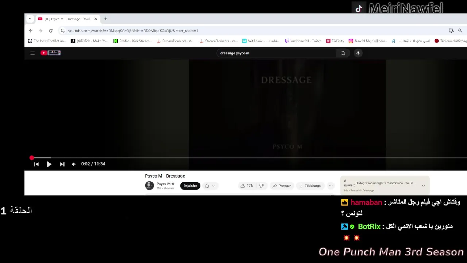This screenshot has height=263, width=467.
Task: Install app icon in address bar
Action: tap(451, 31)
